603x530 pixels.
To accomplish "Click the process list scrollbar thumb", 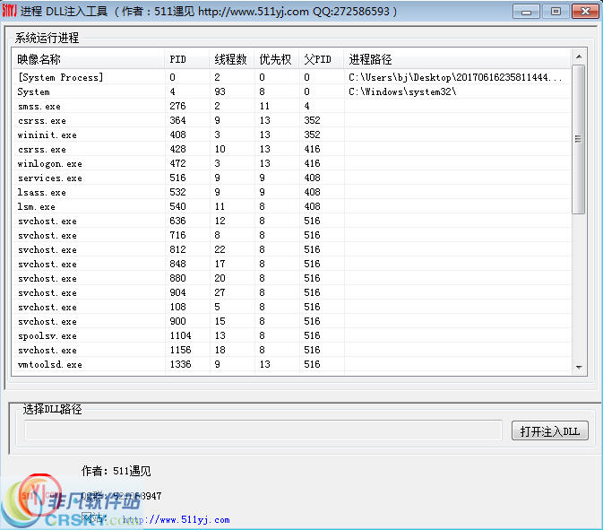I will click(x=579, y=139).
